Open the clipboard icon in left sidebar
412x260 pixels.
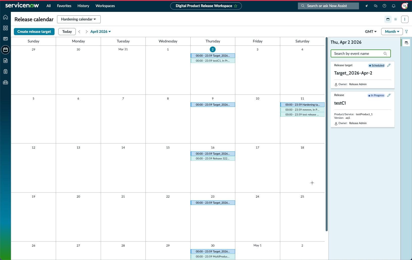6,72
